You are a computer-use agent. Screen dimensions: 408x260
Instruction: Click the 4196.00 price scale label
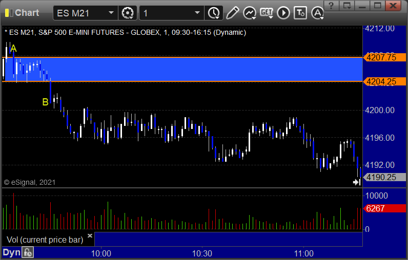pos(380,138)
